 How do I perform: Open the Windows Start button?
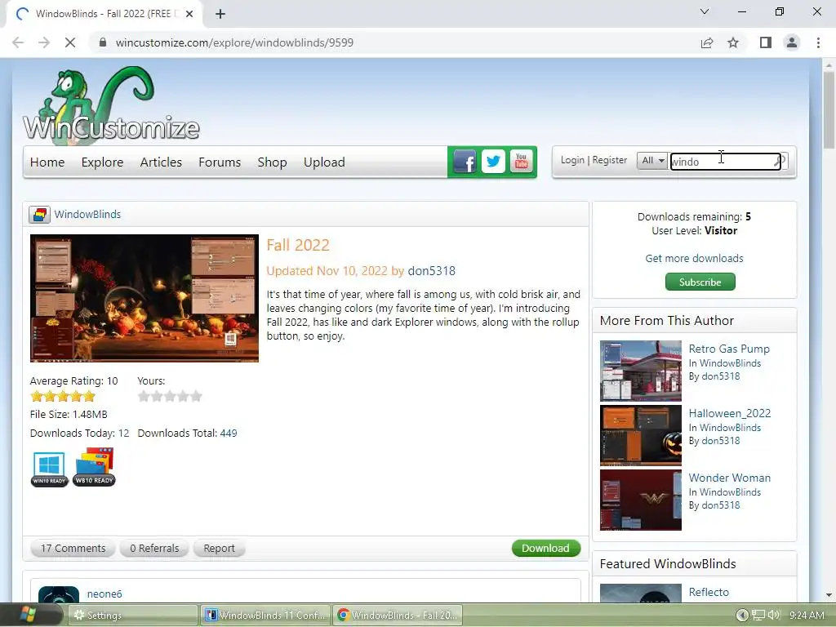pyautogui.click(x=27, y=615)
